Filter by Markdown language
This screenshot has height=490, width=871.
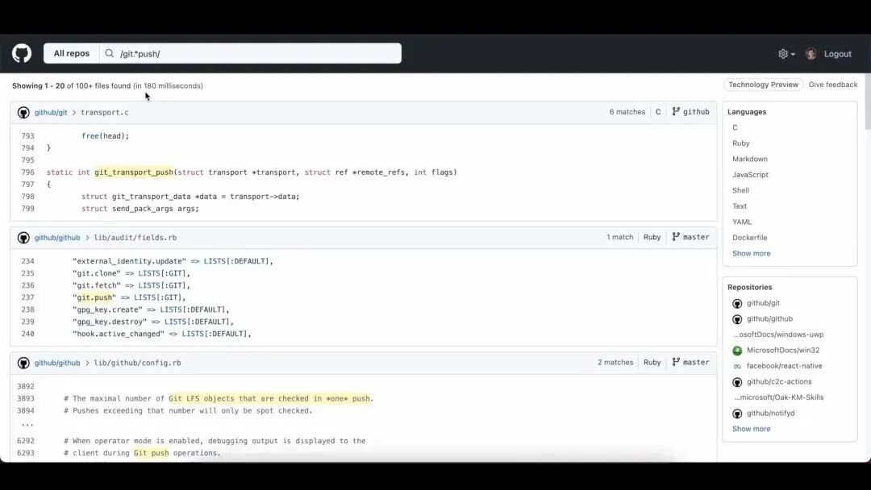750,159
